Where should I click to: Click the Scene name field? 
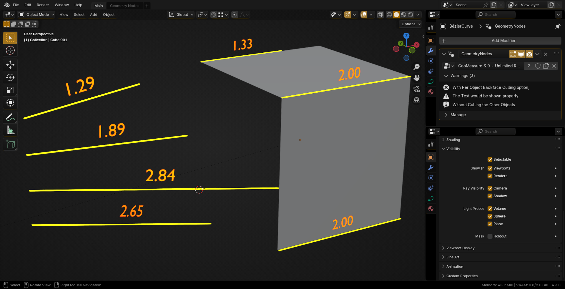pyautogui.click(x=467, y=5)
